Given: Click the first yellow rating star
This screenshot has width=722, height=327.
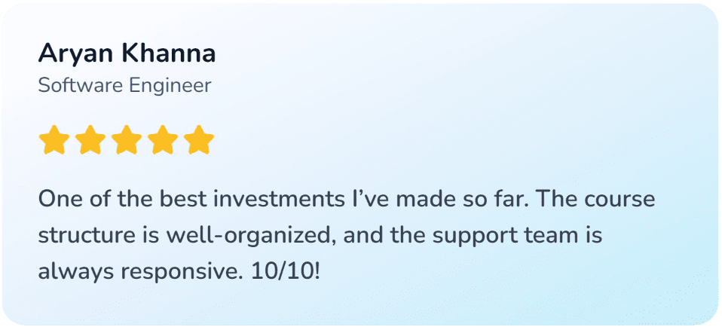Looking at the screenshot, I should click(54, 140).
